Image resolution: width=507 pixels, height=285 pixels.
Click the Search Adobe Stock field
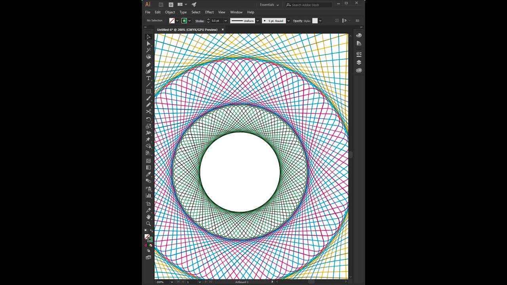[x=309, y=5]
